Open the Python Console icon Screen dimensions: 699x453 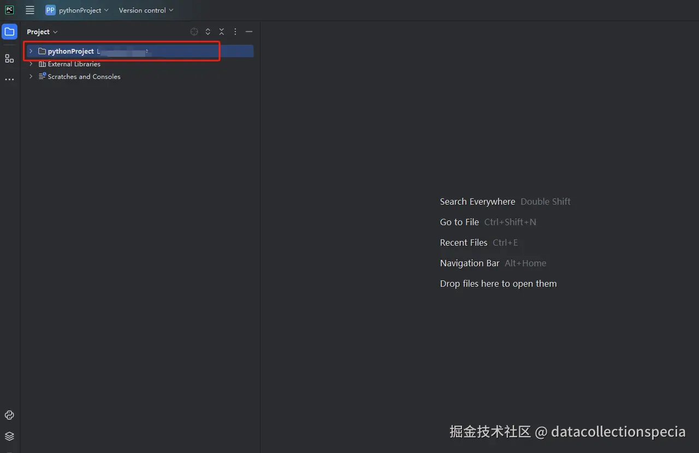[9, 415]
